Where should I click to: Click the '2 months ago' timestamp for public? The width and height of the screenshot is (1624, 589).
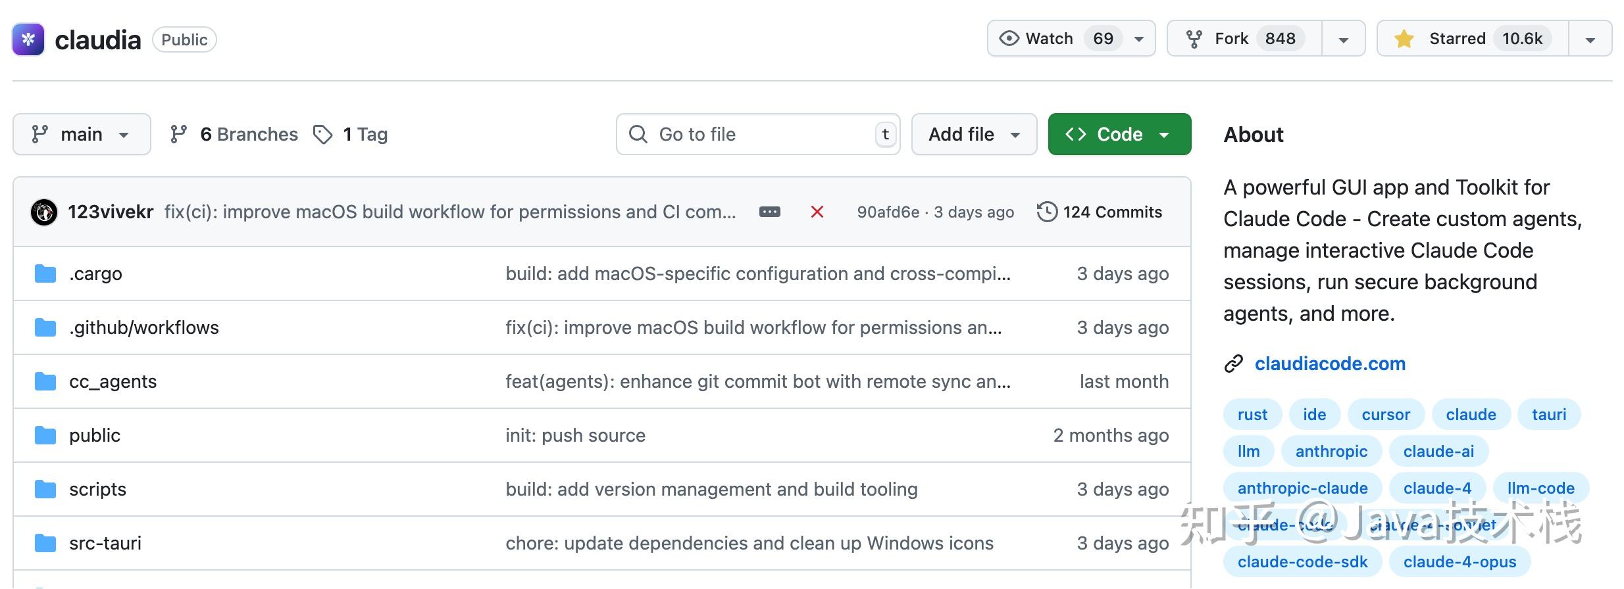[1111, 435]
